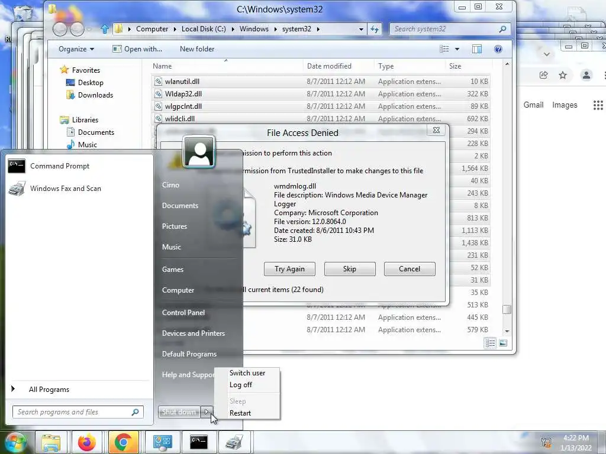Switch to details view at Explorer bottom right
Screen dimensions: 606x454
490,343
